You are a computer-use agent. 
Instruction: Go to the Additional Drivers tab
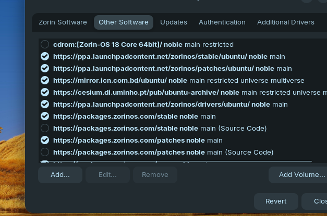(x=286, y=22)
